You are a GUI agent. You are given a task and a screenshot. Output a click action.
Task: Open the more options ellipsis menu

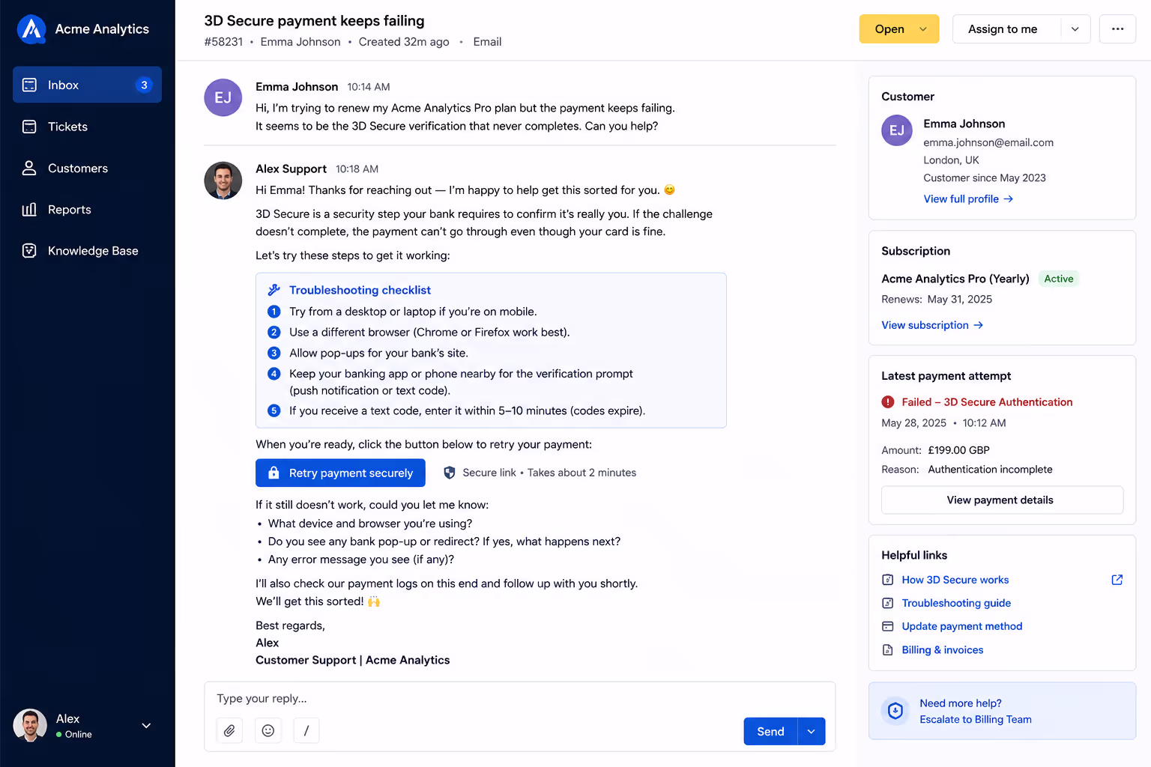point(1117,29)
